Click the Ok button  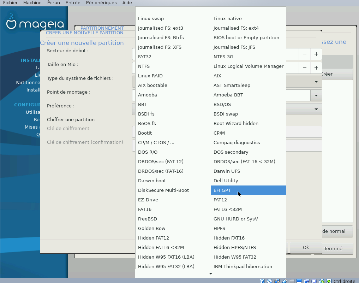coord(306,247)
